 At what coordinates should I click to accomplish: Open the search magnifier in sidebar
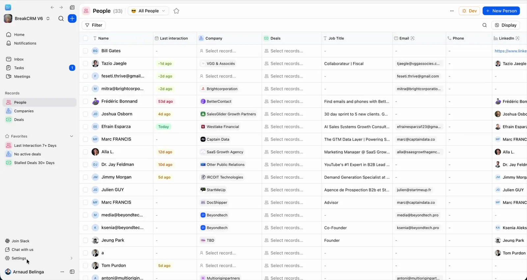[x=61, y=18]
